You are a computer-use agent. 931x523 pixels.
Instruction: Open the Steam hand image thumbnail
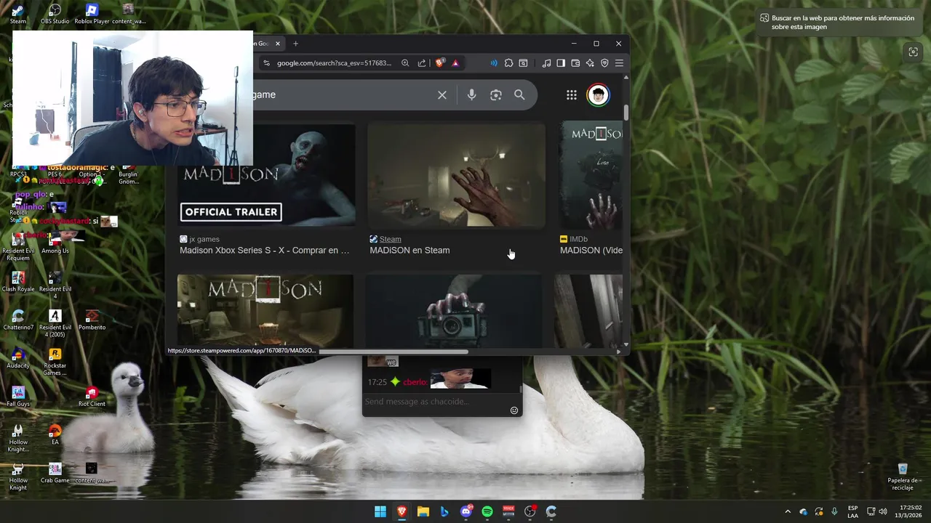456,175
